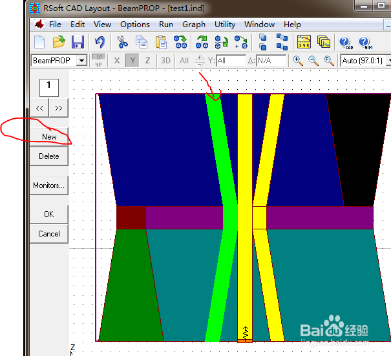The height and width of the screenshot is (356, 391).
Task: Open a file with the folder icon
Action: [59, 42]
